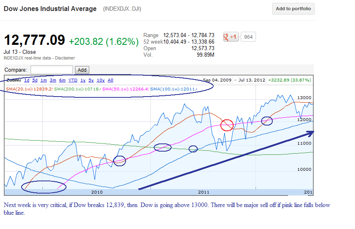Click the +203.82 (1.62%) change value
The width and height of the screenshot is (355, 229).
(104, 42)
